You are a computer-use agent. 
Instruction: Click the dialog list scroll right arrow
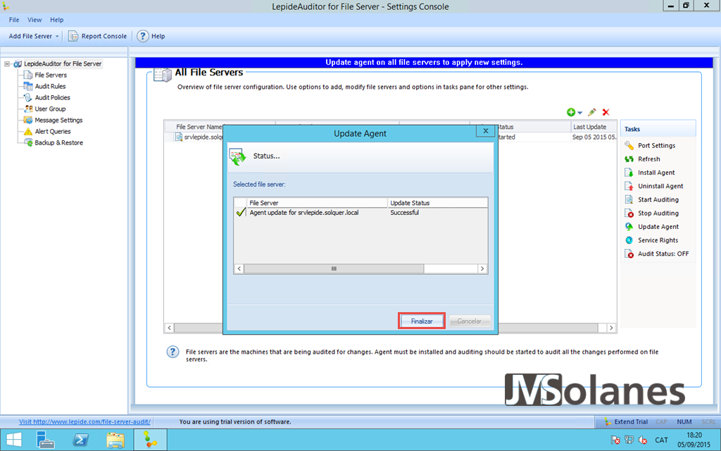[482, 268]
